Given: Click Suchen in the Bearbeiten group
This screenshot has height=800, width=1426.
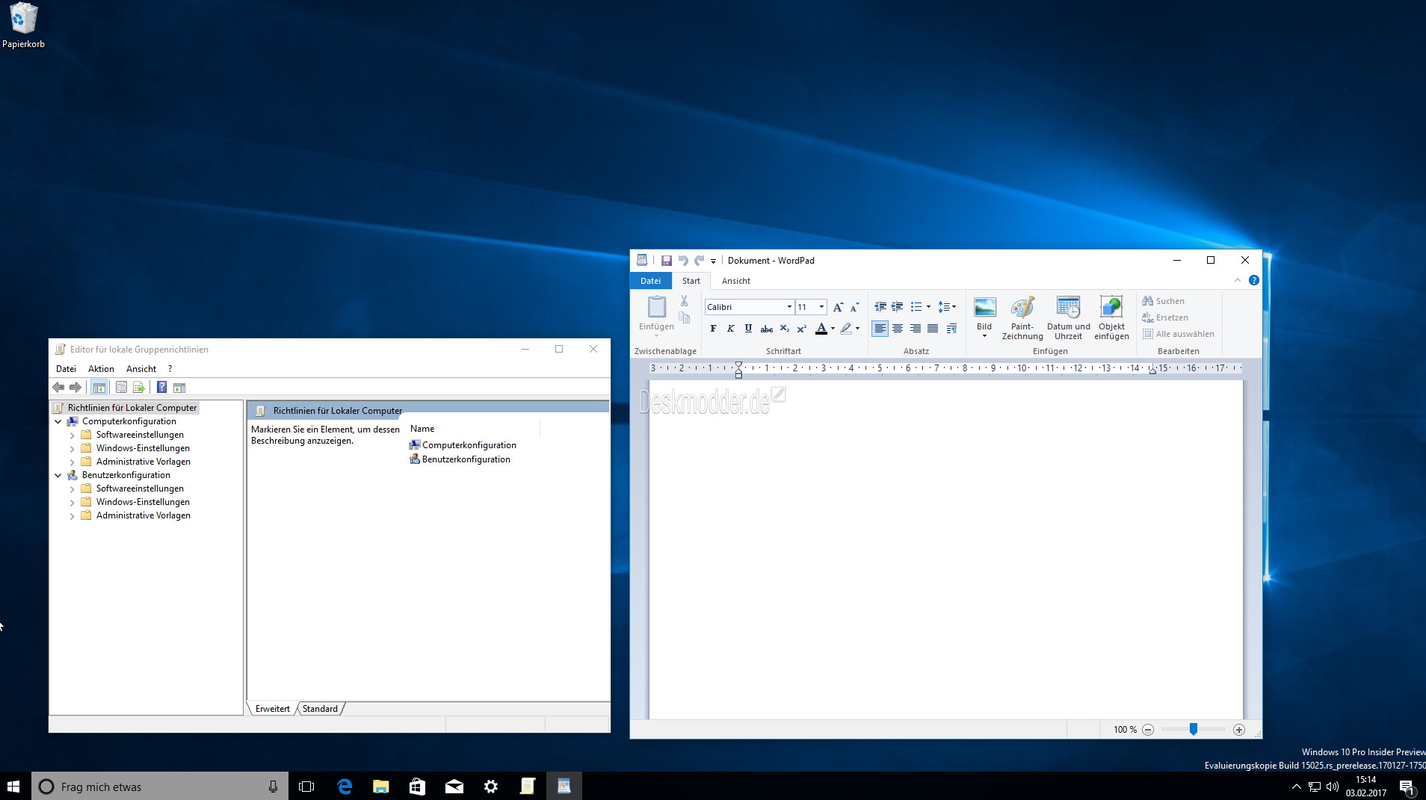Looking at the screenshot, I should pyautogui.click(x=1164, y=301).
